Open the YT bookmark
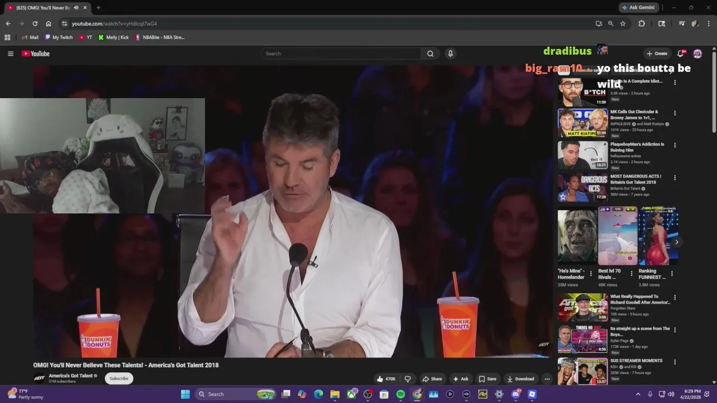Image resolution: width=717 pixels, height=403 pixels. click(x=86, y=38)
